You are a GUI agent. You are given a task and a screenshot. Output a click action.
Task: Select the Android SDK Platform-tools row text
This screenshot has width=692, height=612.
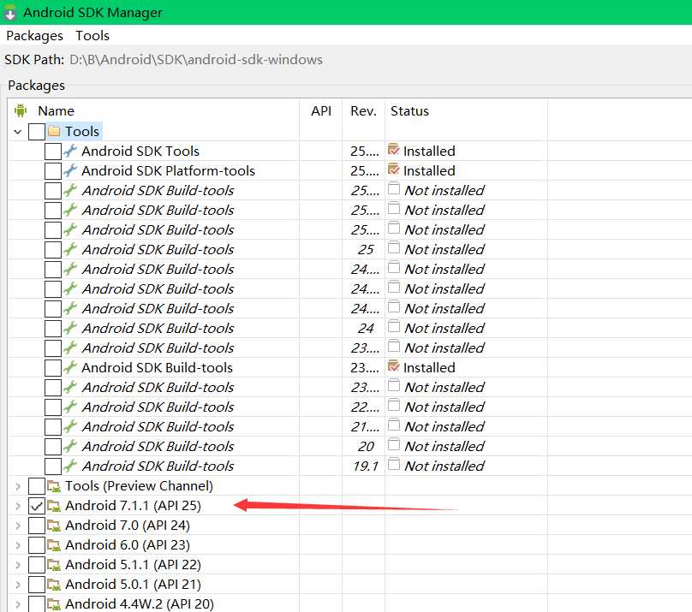pyautogui.click(x=168, y=171)
